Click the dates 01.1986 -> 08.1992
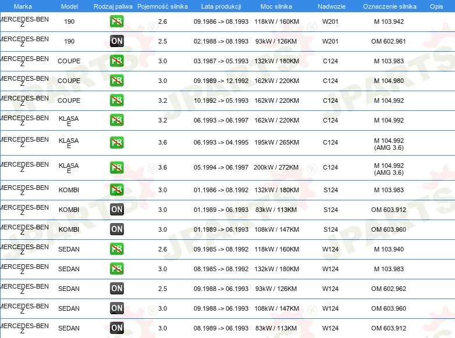 click(x=221, y=190)
